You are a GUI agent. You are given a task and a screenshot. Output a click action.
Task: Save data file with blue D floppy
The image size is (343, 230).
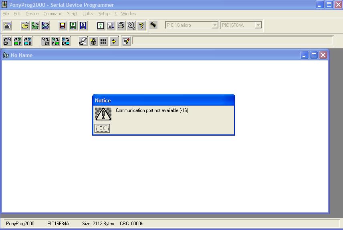[x=83, y=26]
